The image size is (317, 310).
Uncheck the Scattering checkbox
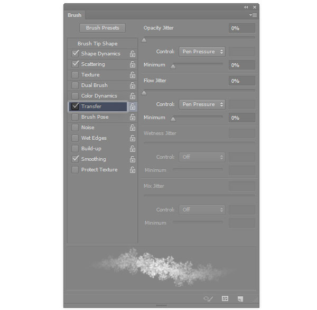(75, 64)
